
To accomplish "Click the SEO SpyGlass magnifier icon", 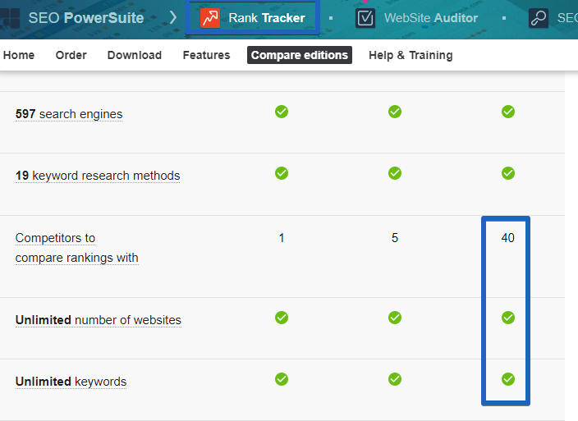I will [539, 18].
